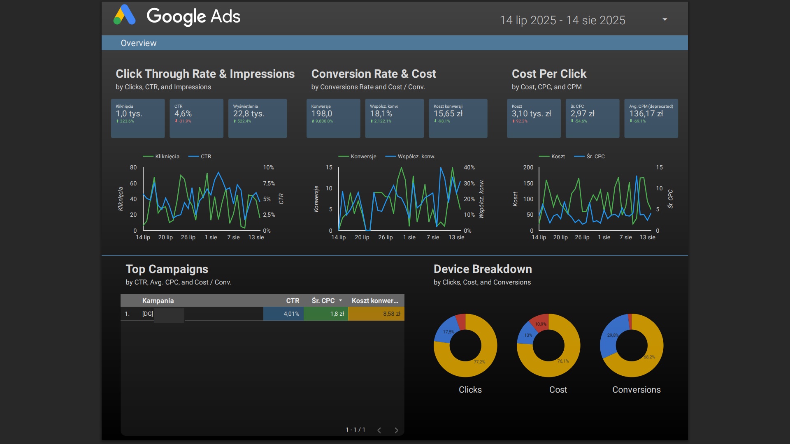Click the Avg. CPM 136,17 zł scorecard
Image resolution: width=790 pixels, height=444 pixels.
coord(651,118)
